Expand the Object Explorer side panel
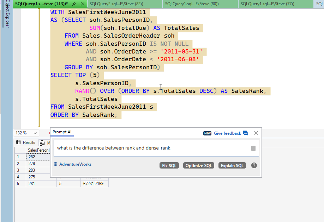 point(7,16)
